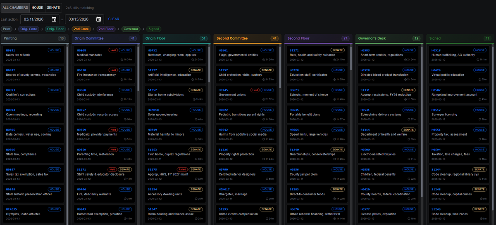Click the Failed badge on S1375

point(182,169)
